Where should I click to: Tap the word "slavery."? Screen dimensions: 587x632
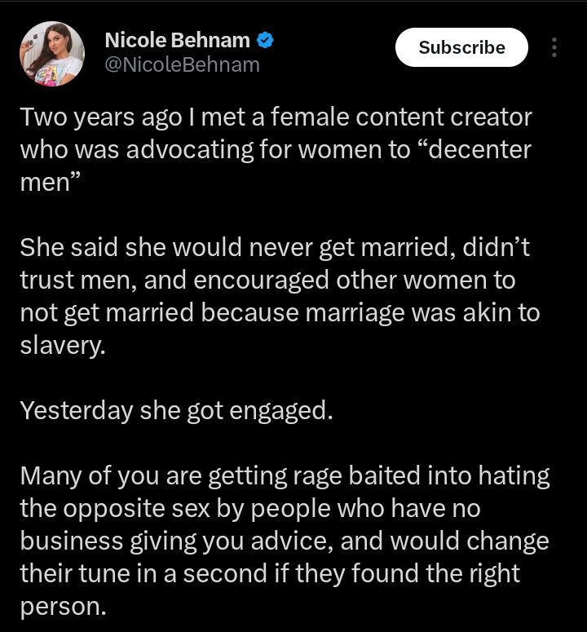tap(63, 344)
